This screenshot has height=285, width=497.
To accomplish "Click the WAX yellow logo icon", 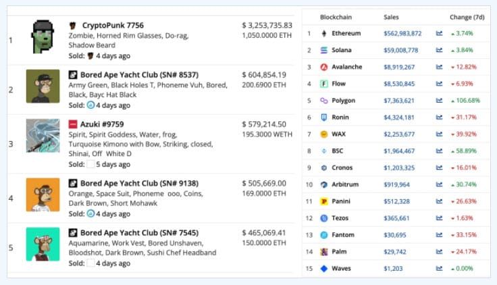I will (323, 134).
